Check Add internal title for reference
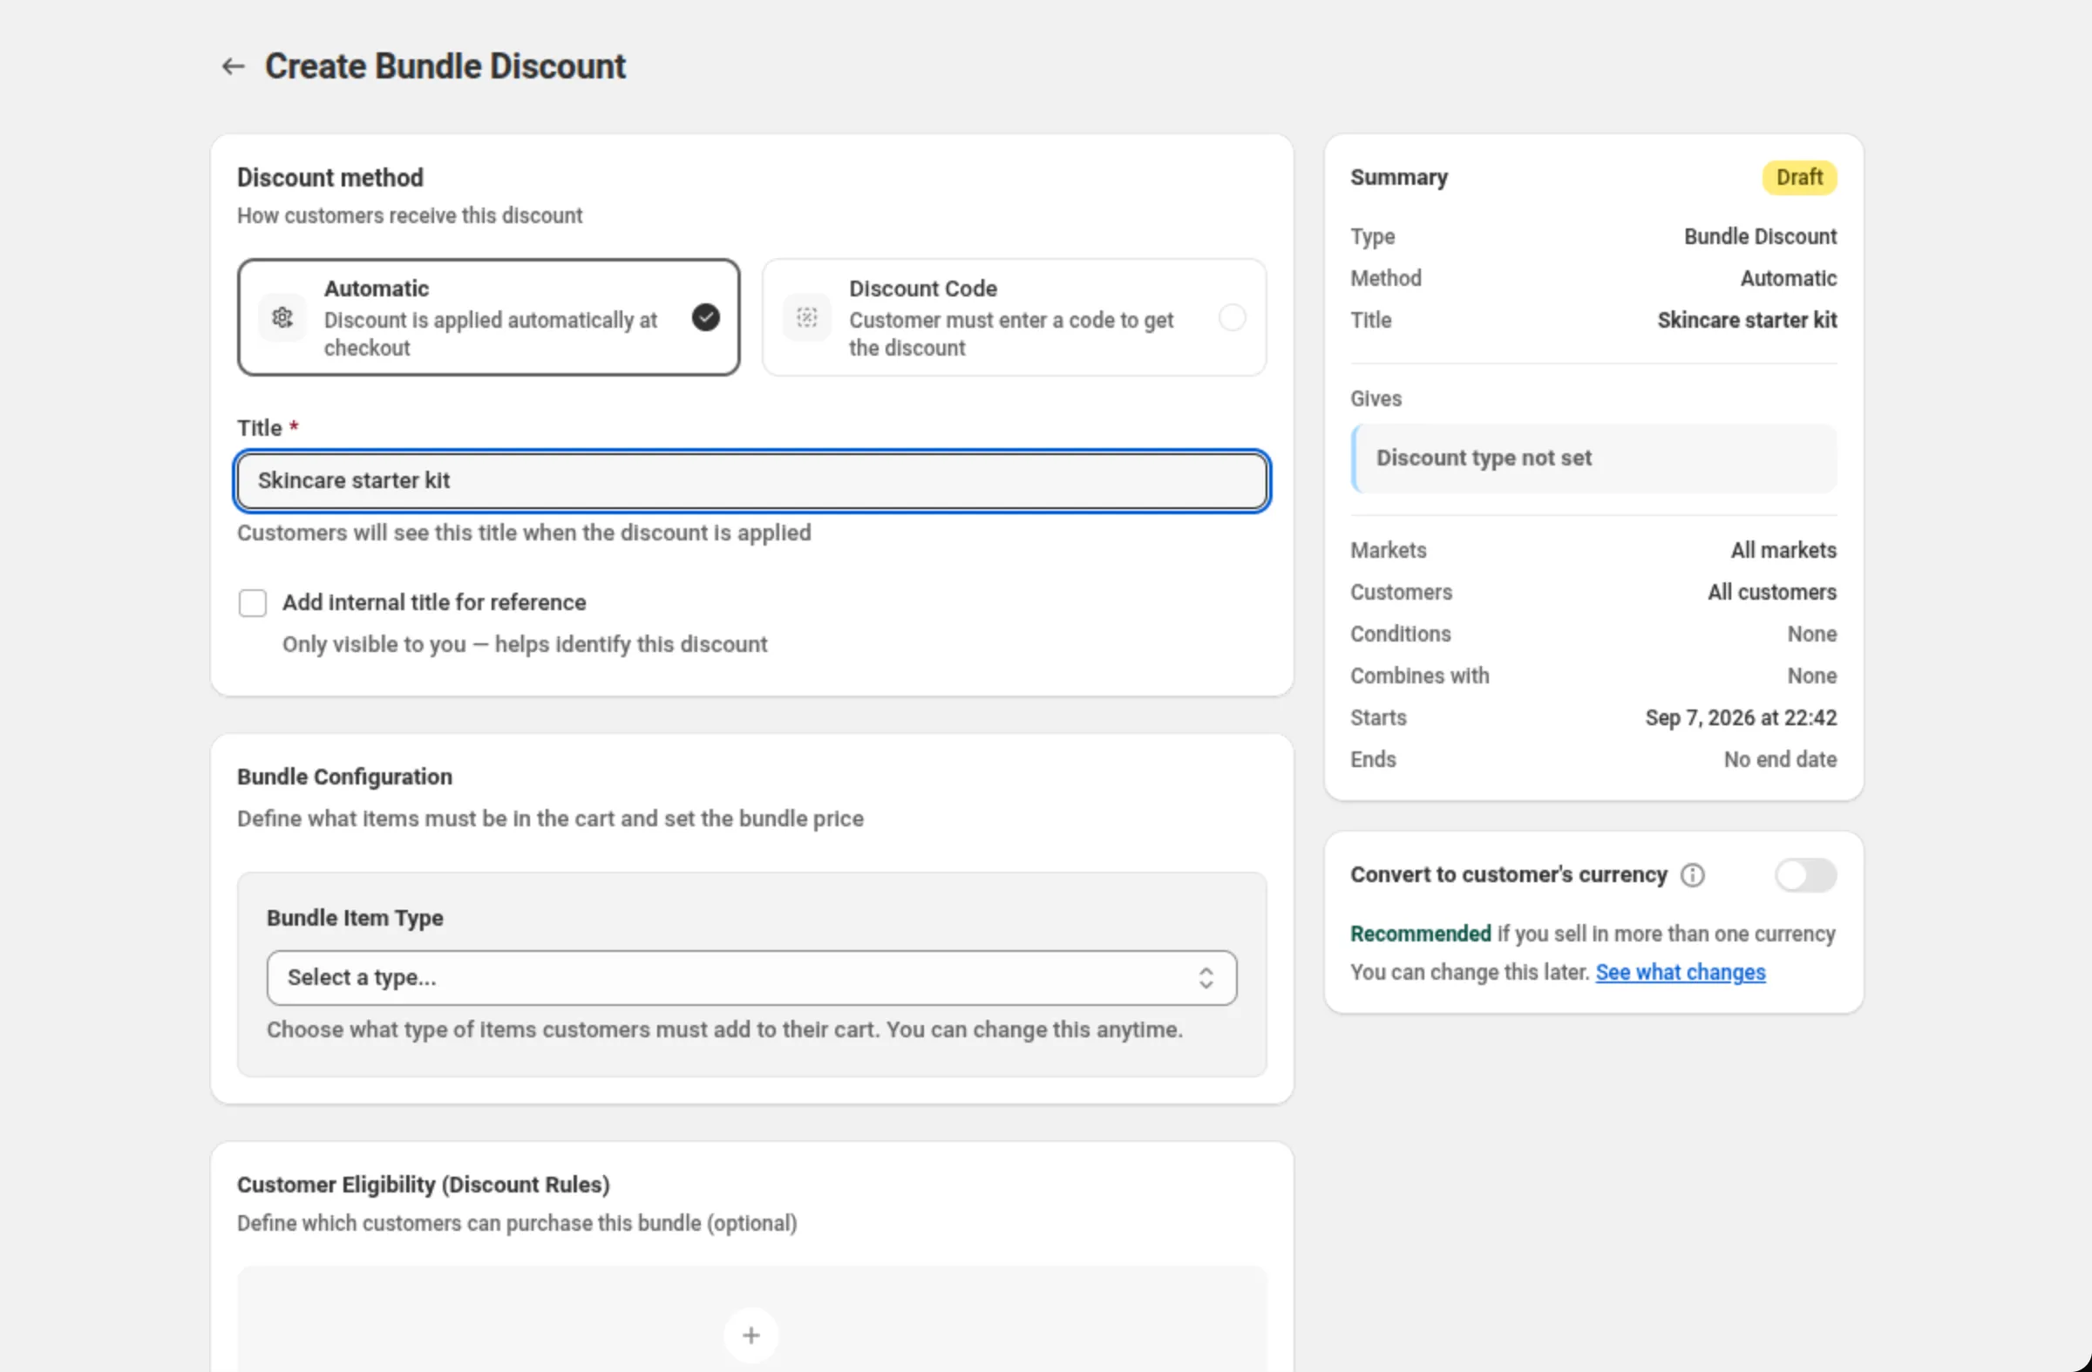The image size is (2092, 1372). pos(252,603)
